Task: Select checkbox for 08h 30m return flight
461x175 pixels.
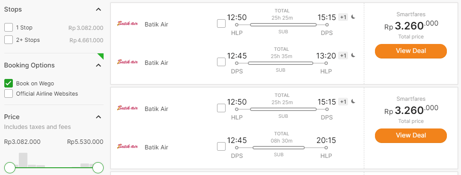Action: click(x=221, y=146)
